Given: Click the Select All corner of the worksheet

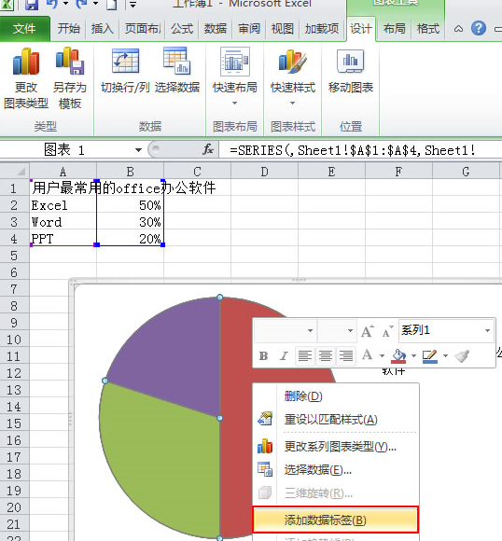Looking at the screenshot, I should point(15,172).
